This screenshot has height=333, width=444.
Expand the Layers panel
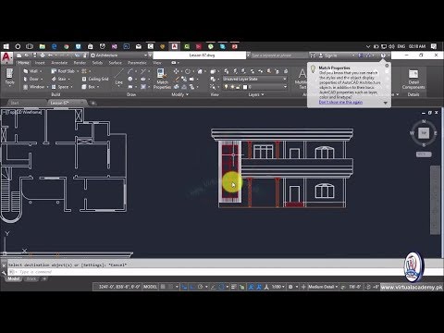coord(256,94)
